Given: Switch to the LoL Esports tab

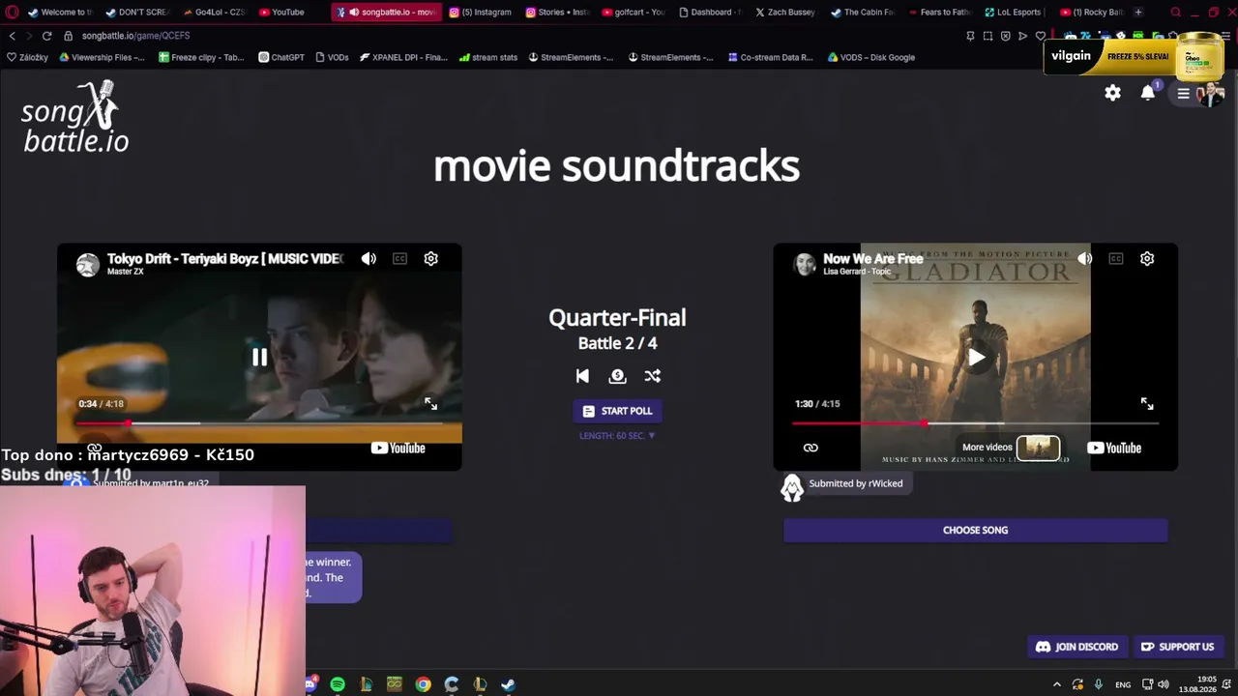Looking at the screenshot, I should [x=1013, y=13].
